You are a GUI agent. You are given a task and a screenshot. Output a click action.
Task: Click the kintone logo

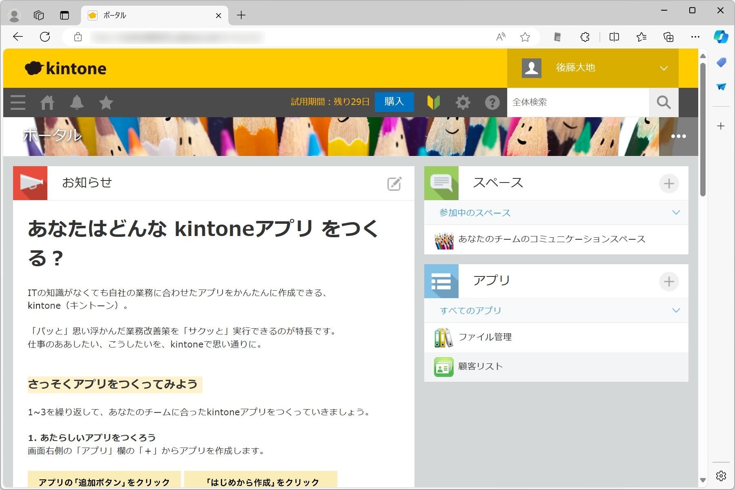(x=66, y=68)
